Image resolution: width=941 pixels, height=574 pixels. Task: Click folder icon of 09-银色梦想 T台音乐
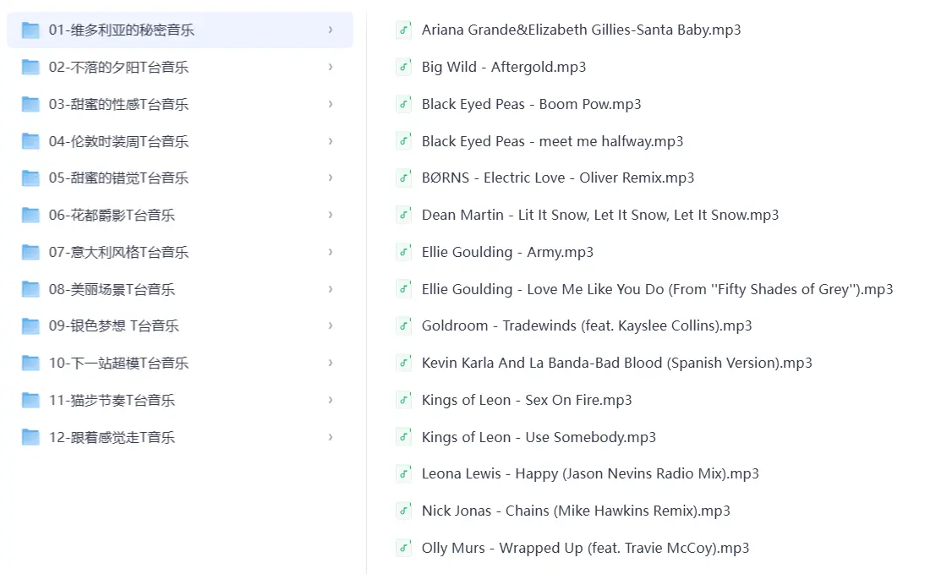(x=30, y=326)
